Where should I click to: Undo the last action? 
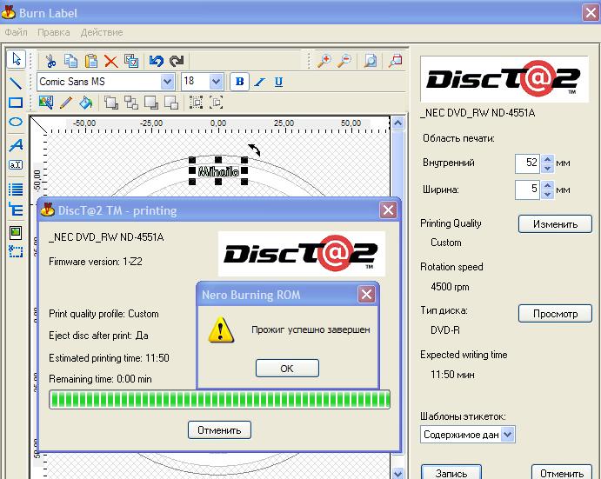tap(157, 61)
